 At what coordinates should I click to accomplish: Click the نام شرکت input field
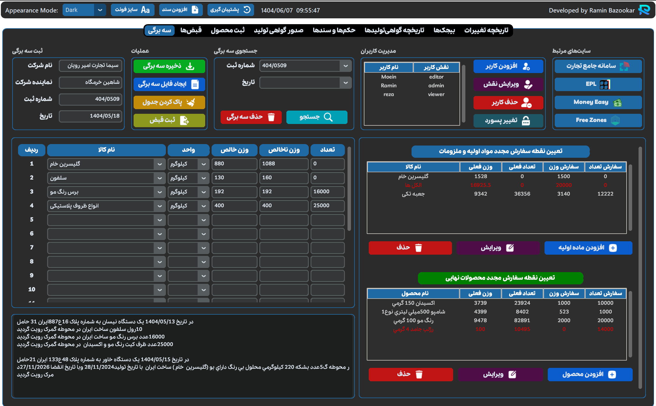(x=90, y=66)
